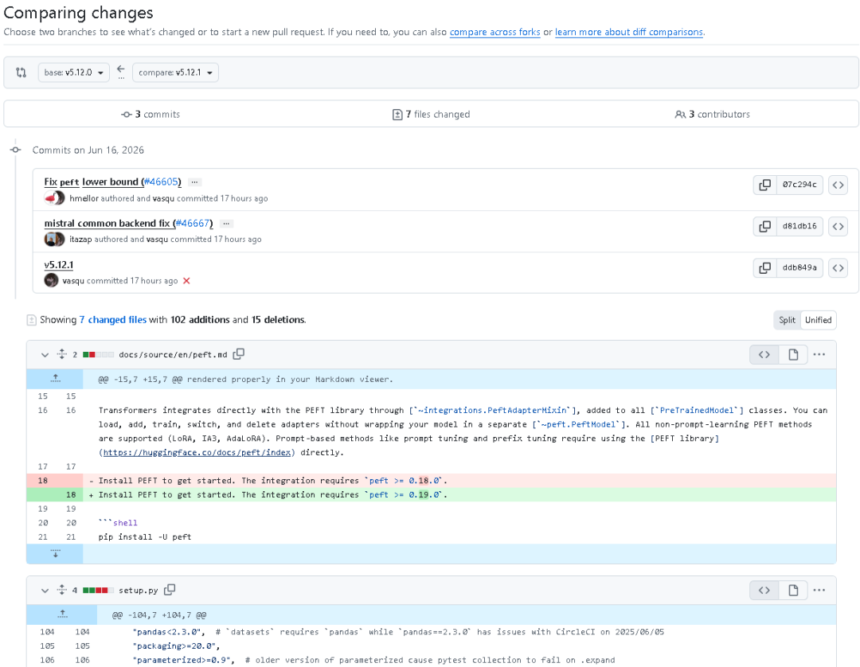The height and width of the screenshot is (667, 860).
Task: Show source diff view for setup.py
Action: coord(764,591)
